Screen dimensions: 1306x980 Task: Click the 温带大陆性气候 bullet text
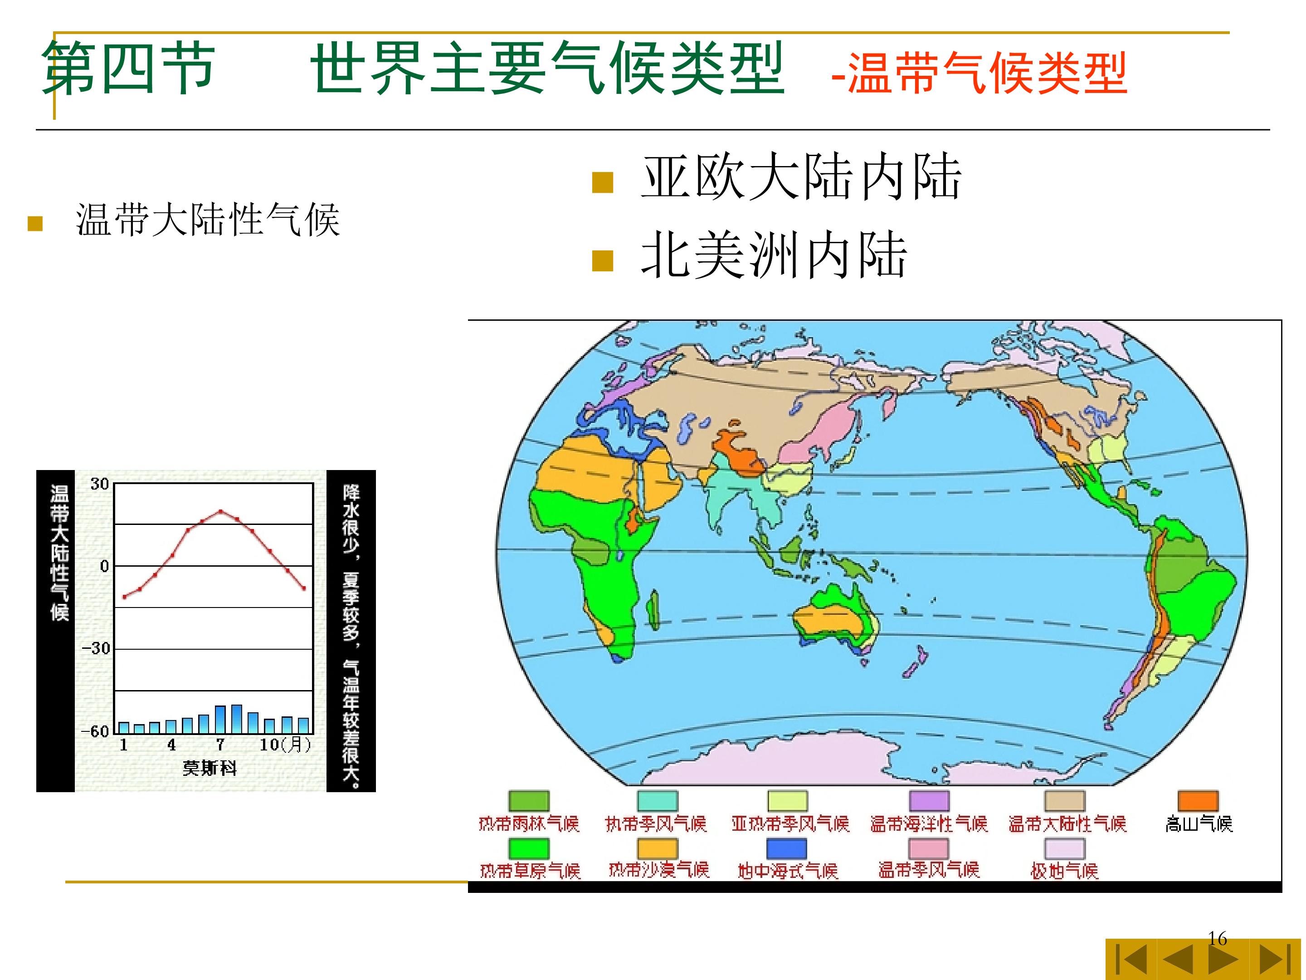208,220
